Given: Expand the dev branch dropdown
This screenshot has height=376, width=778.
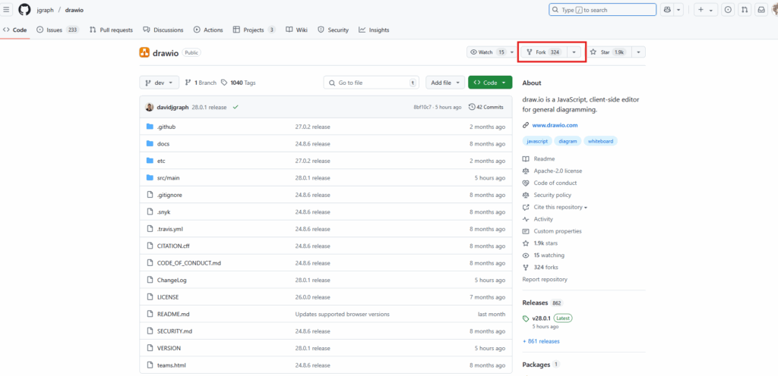Looking at the screenshot, I should pos(160,83).
